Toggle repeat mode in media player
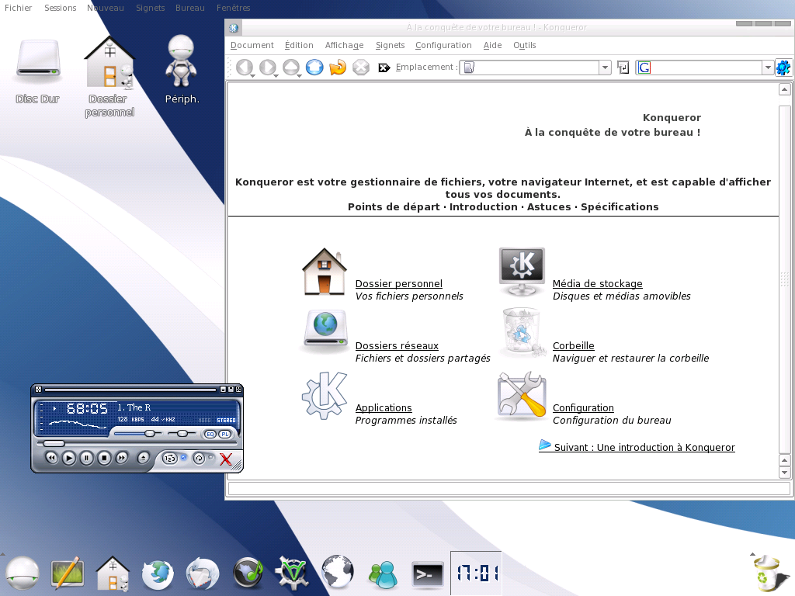Image resolution: width=795 pixels, height=596 pixels. [199, 458]
